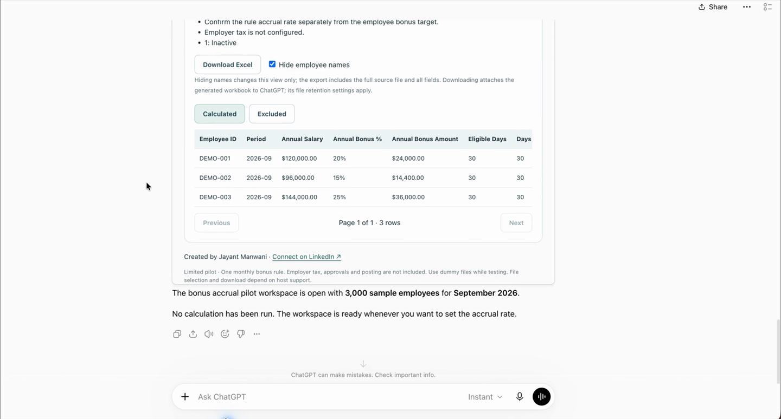This screenshot has height=419, width=781.
Task: Uncheck the Hide employee names checkbox
Action: 272,64
